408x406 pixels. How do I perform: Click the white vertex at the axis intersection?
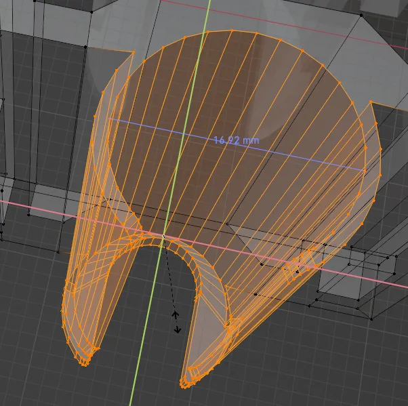(163, 236)
